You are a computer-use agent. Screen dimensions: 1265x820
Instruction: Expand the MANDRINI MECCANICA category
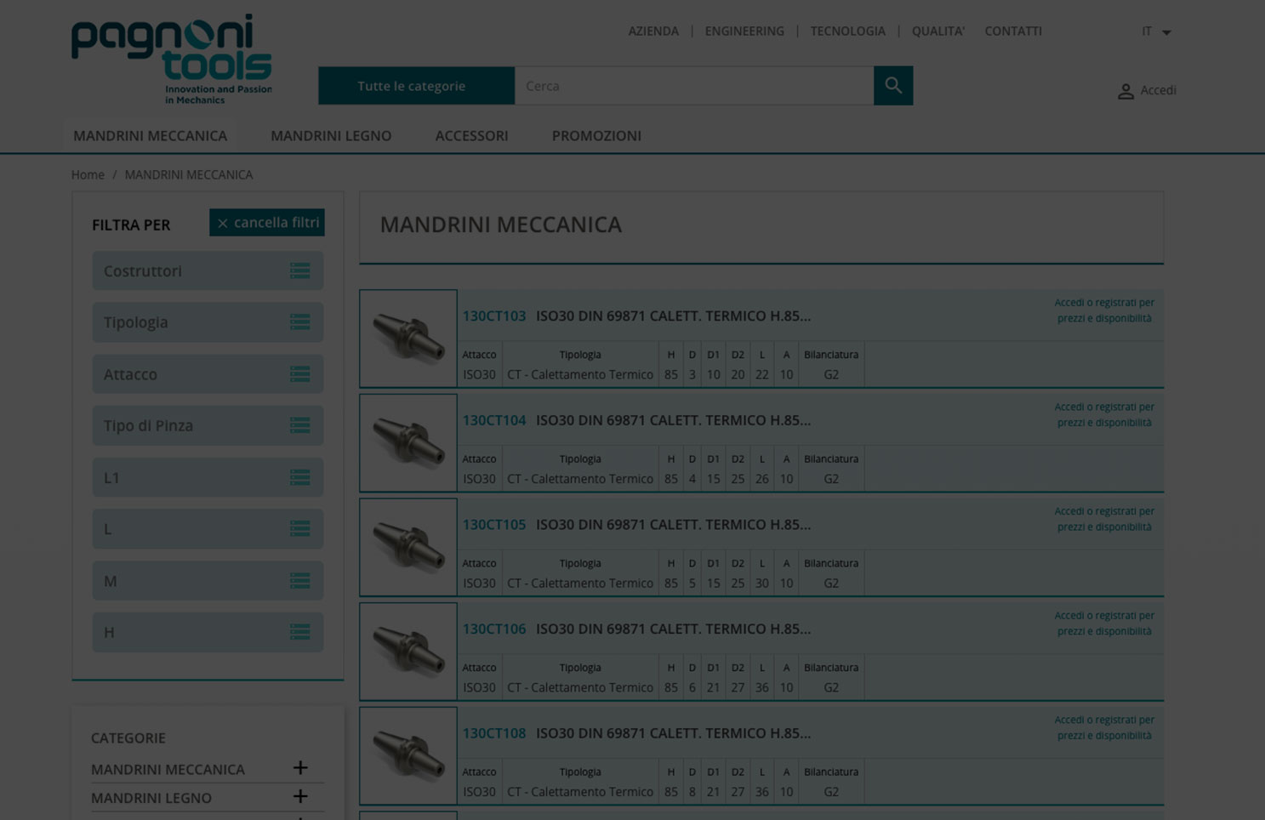[299, 767]
